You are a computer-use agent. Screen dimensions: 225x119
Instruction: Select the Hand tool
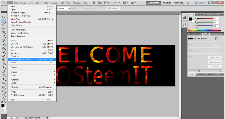4,95
